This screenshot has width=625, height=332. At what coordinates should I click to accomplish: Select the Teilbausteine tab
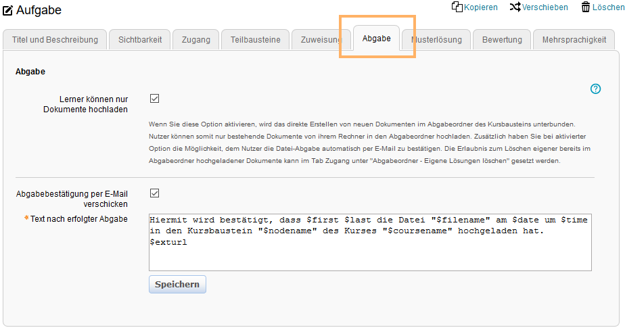255,40
